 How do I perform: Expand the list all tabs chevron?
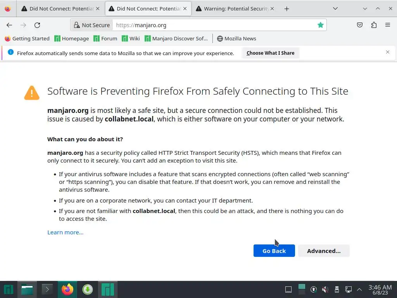(335, 9)
